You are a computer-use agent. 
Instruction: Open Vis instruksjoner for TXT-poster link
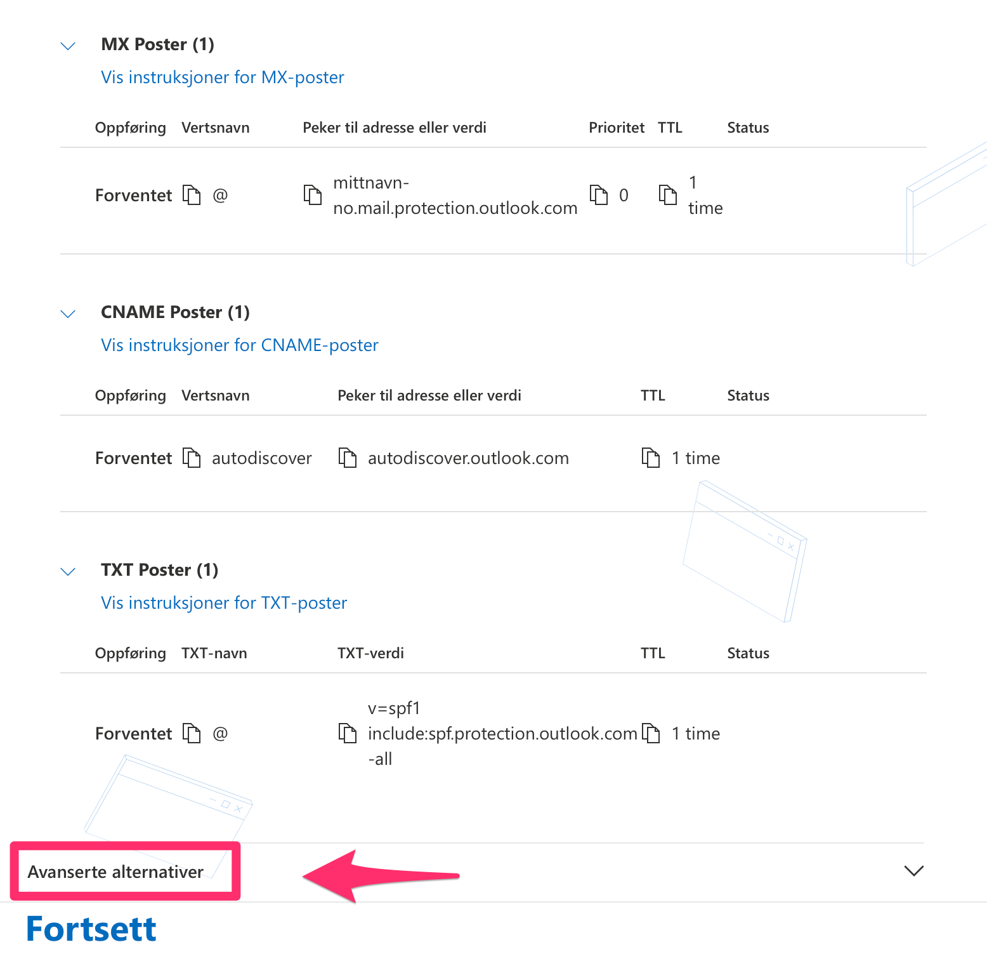point(224,603)
